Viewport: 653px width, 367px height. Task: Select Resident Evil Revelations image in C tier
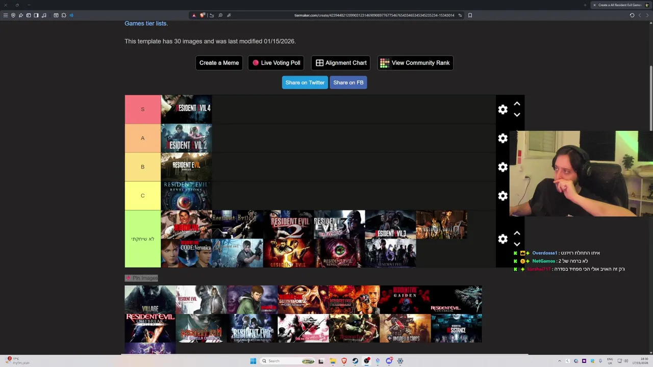pos(186,196)
